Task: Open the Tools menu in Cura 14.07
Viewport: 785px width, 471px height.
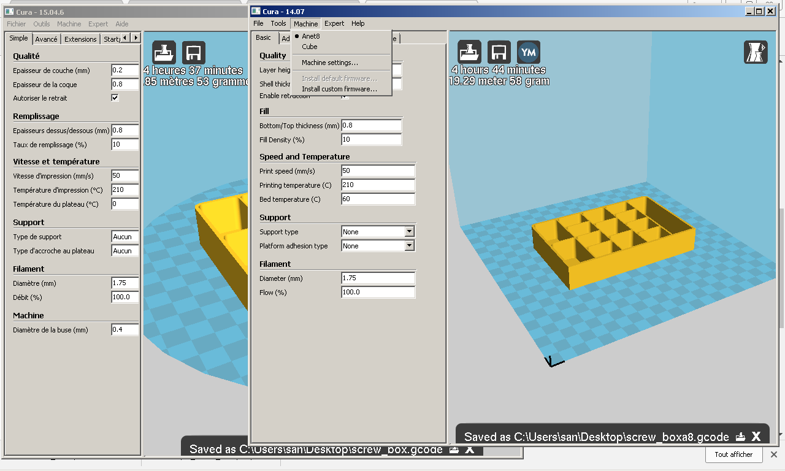Action: click(x=278, y=23)
